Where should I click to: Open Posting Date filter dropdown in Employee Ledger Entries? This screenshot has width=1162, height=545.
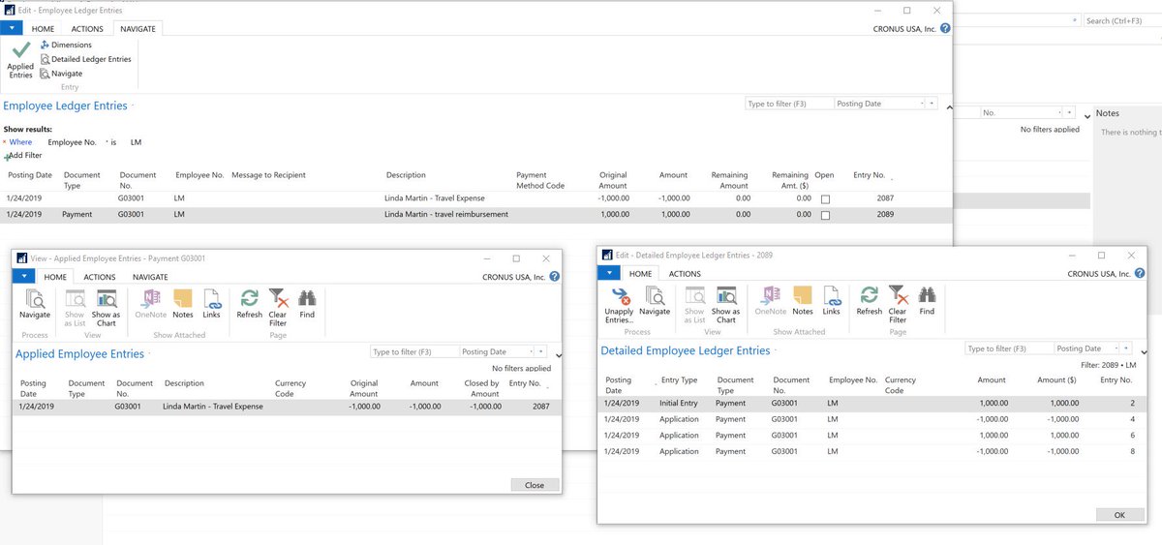[x=921, y=104]
